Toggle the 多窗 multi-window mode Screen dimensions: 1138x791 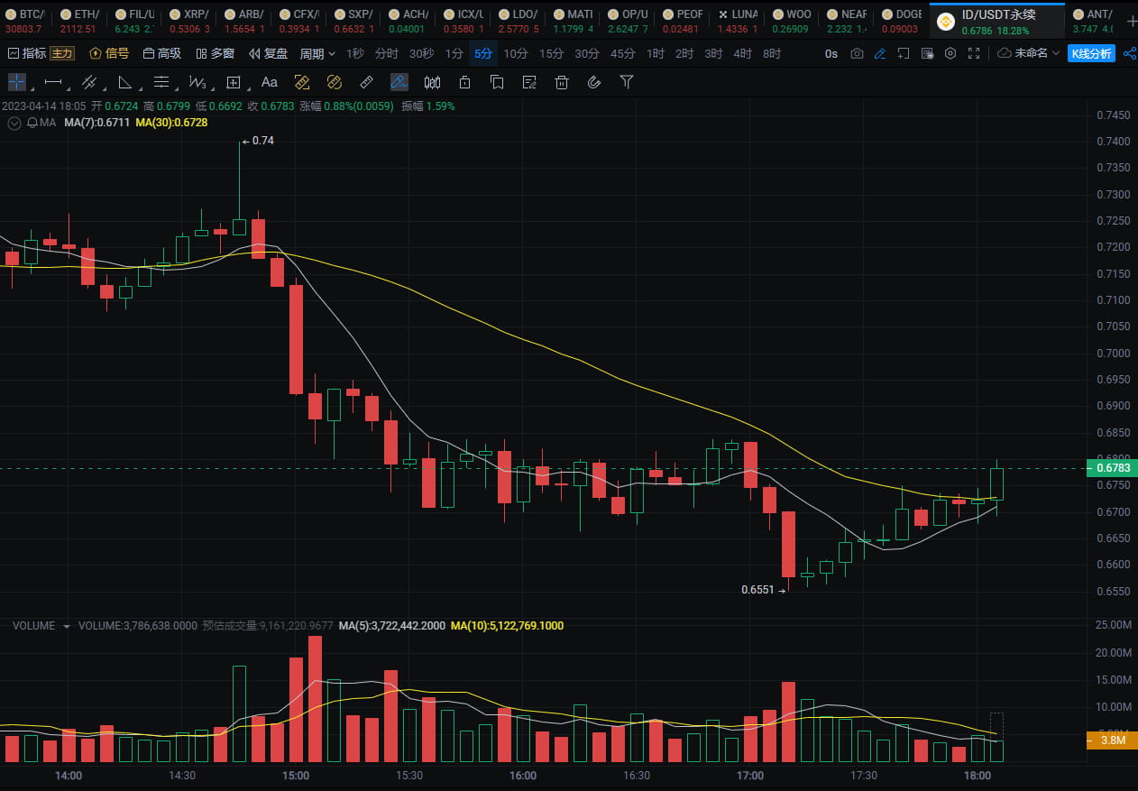point(214,53)
